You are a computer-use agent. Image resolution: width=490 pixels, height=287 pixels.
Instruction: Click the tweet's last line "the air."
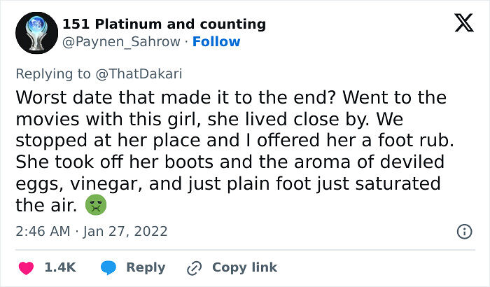click(46, 206)
